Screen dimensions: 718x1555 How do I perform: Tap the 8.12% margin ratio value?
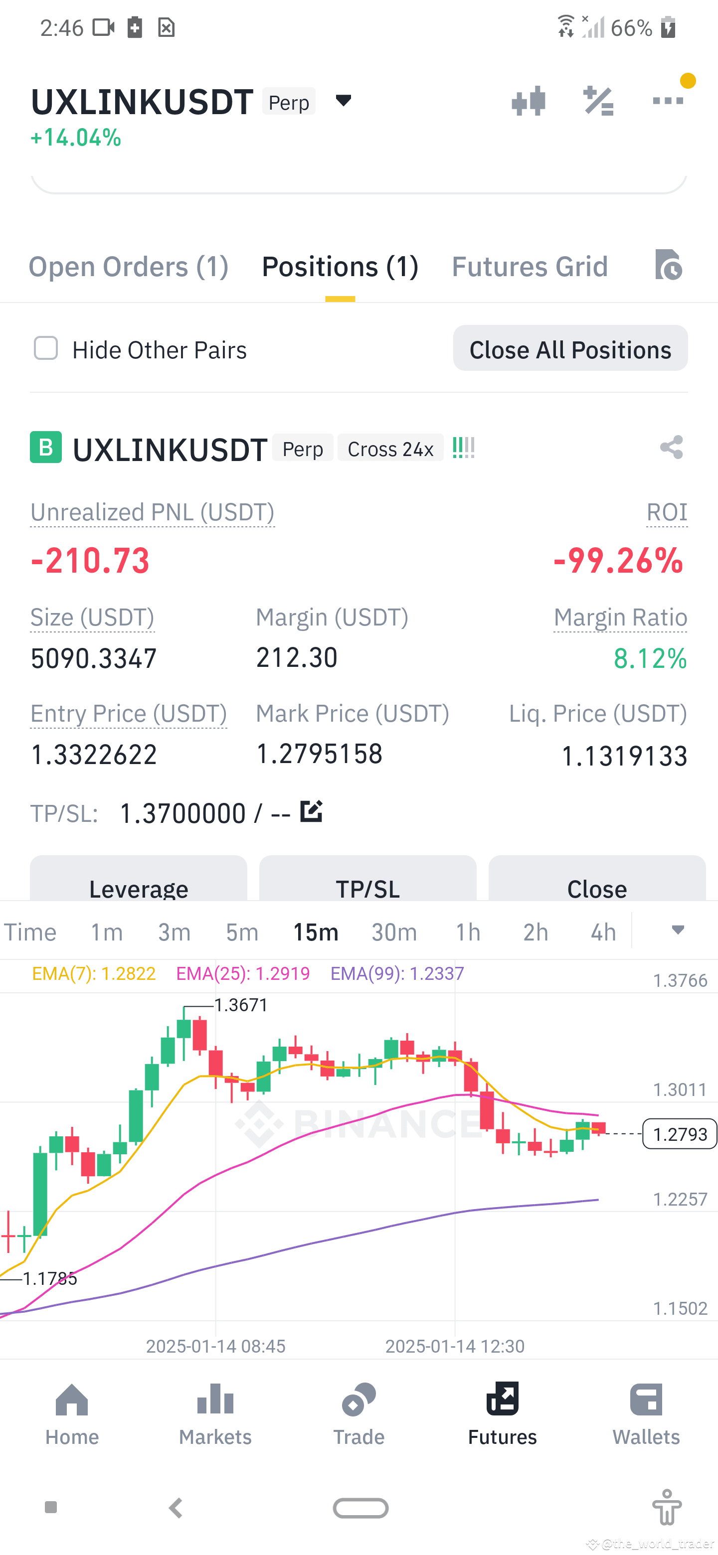650,658
